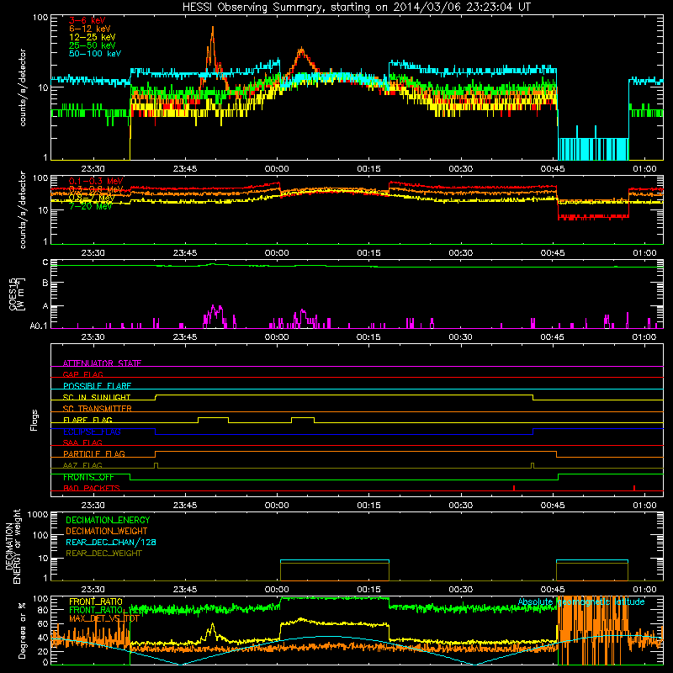Click the FRONT_RATIO legend entry in yellow
This screenshot has height=673, width=673.
(x=96, y=601)
